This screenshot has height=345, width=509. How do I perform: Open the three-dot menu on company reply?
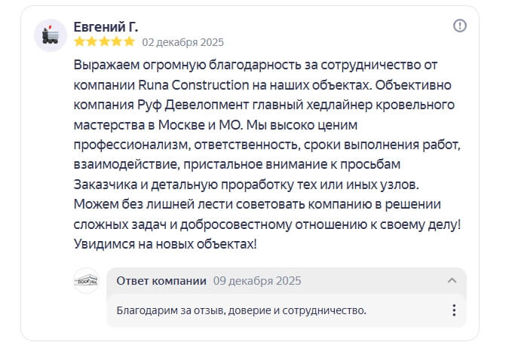tap(453, 310)
